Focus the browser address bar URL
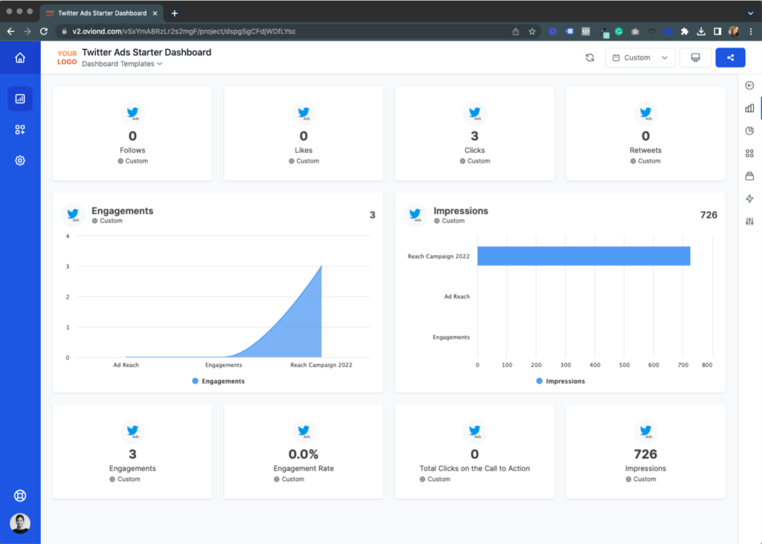 click(185, 31)
